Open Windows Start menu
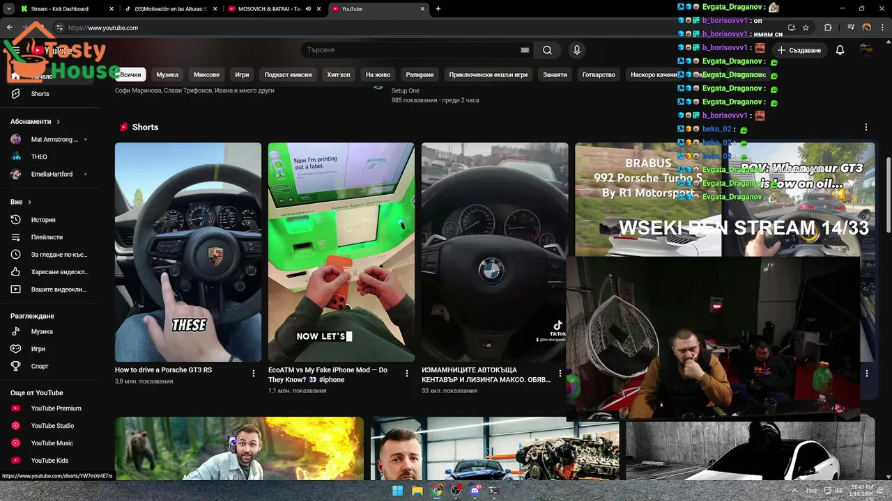The image size is (892, 501). pyautogui.click(x=397, y=491)
